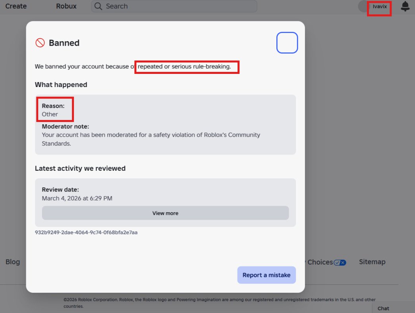Viewport: 415px width, 313px height.
Task: Select the Reason value Other
Action: tap(50, 114)
